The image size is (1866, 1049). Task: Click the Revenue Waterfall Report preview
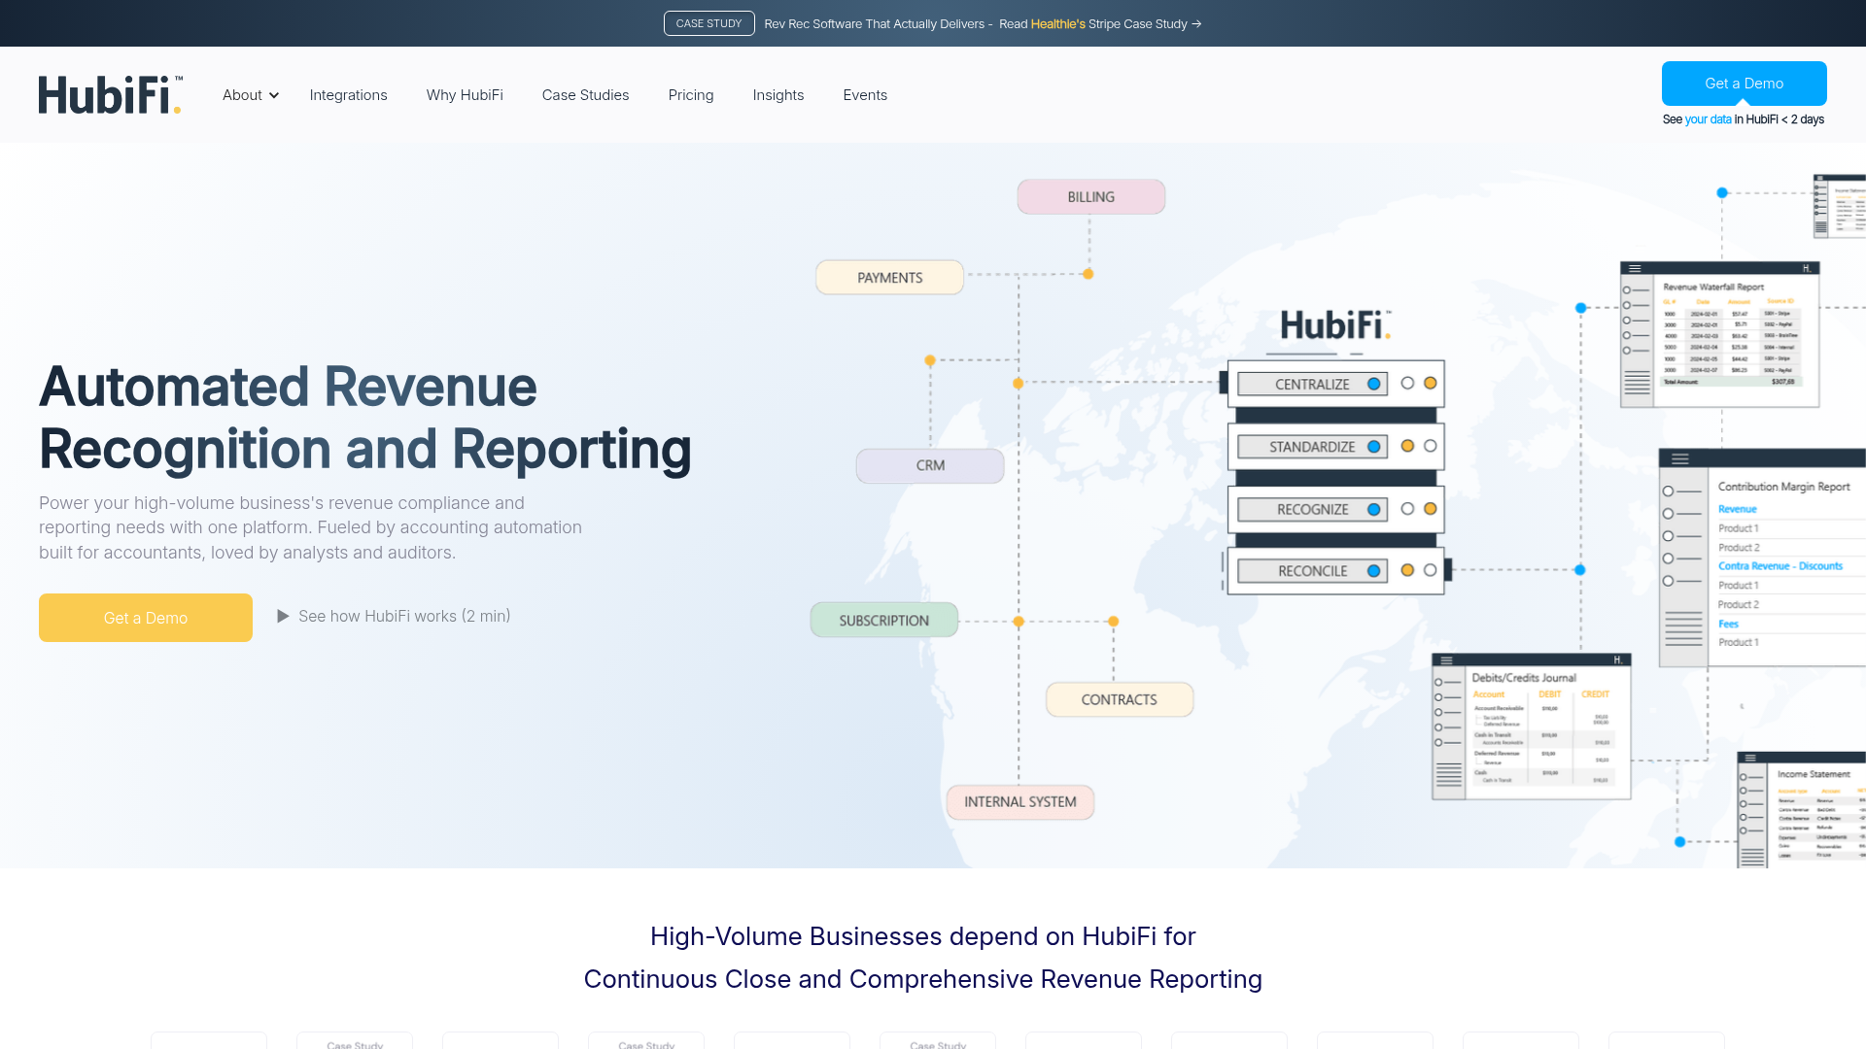[x=1720, y=334]
